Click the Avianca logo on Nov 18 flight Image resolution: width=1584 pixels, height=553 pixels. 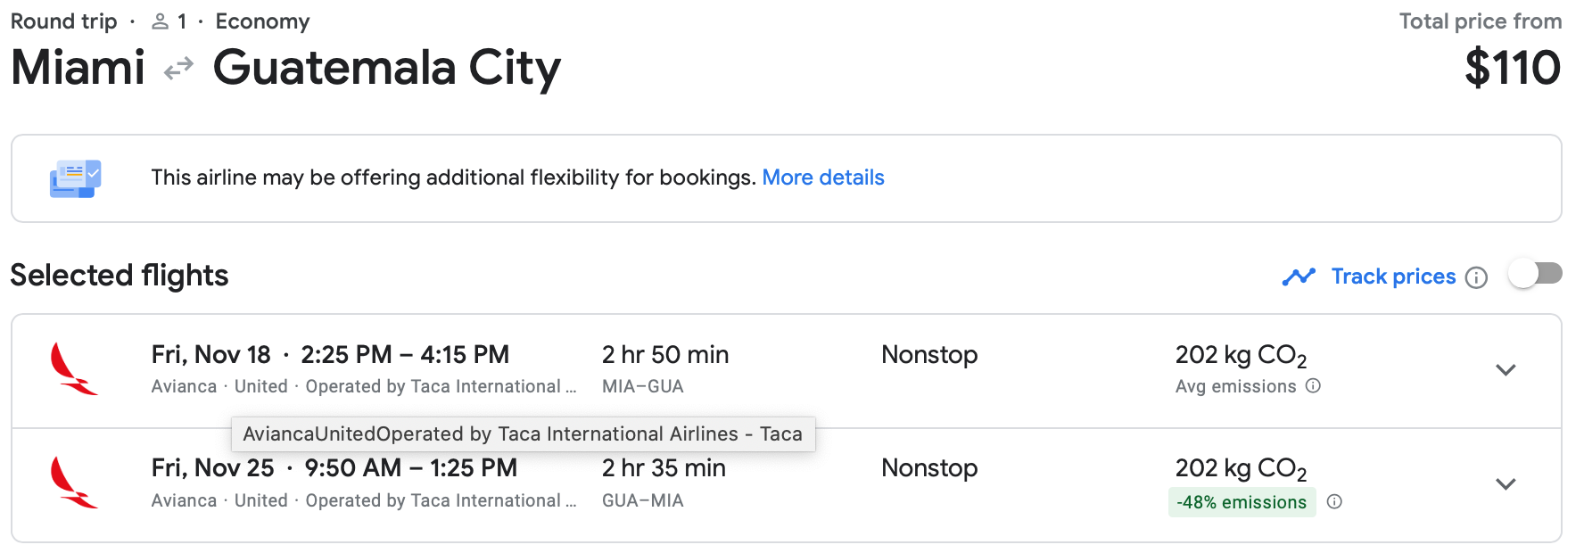coord(74,369)
